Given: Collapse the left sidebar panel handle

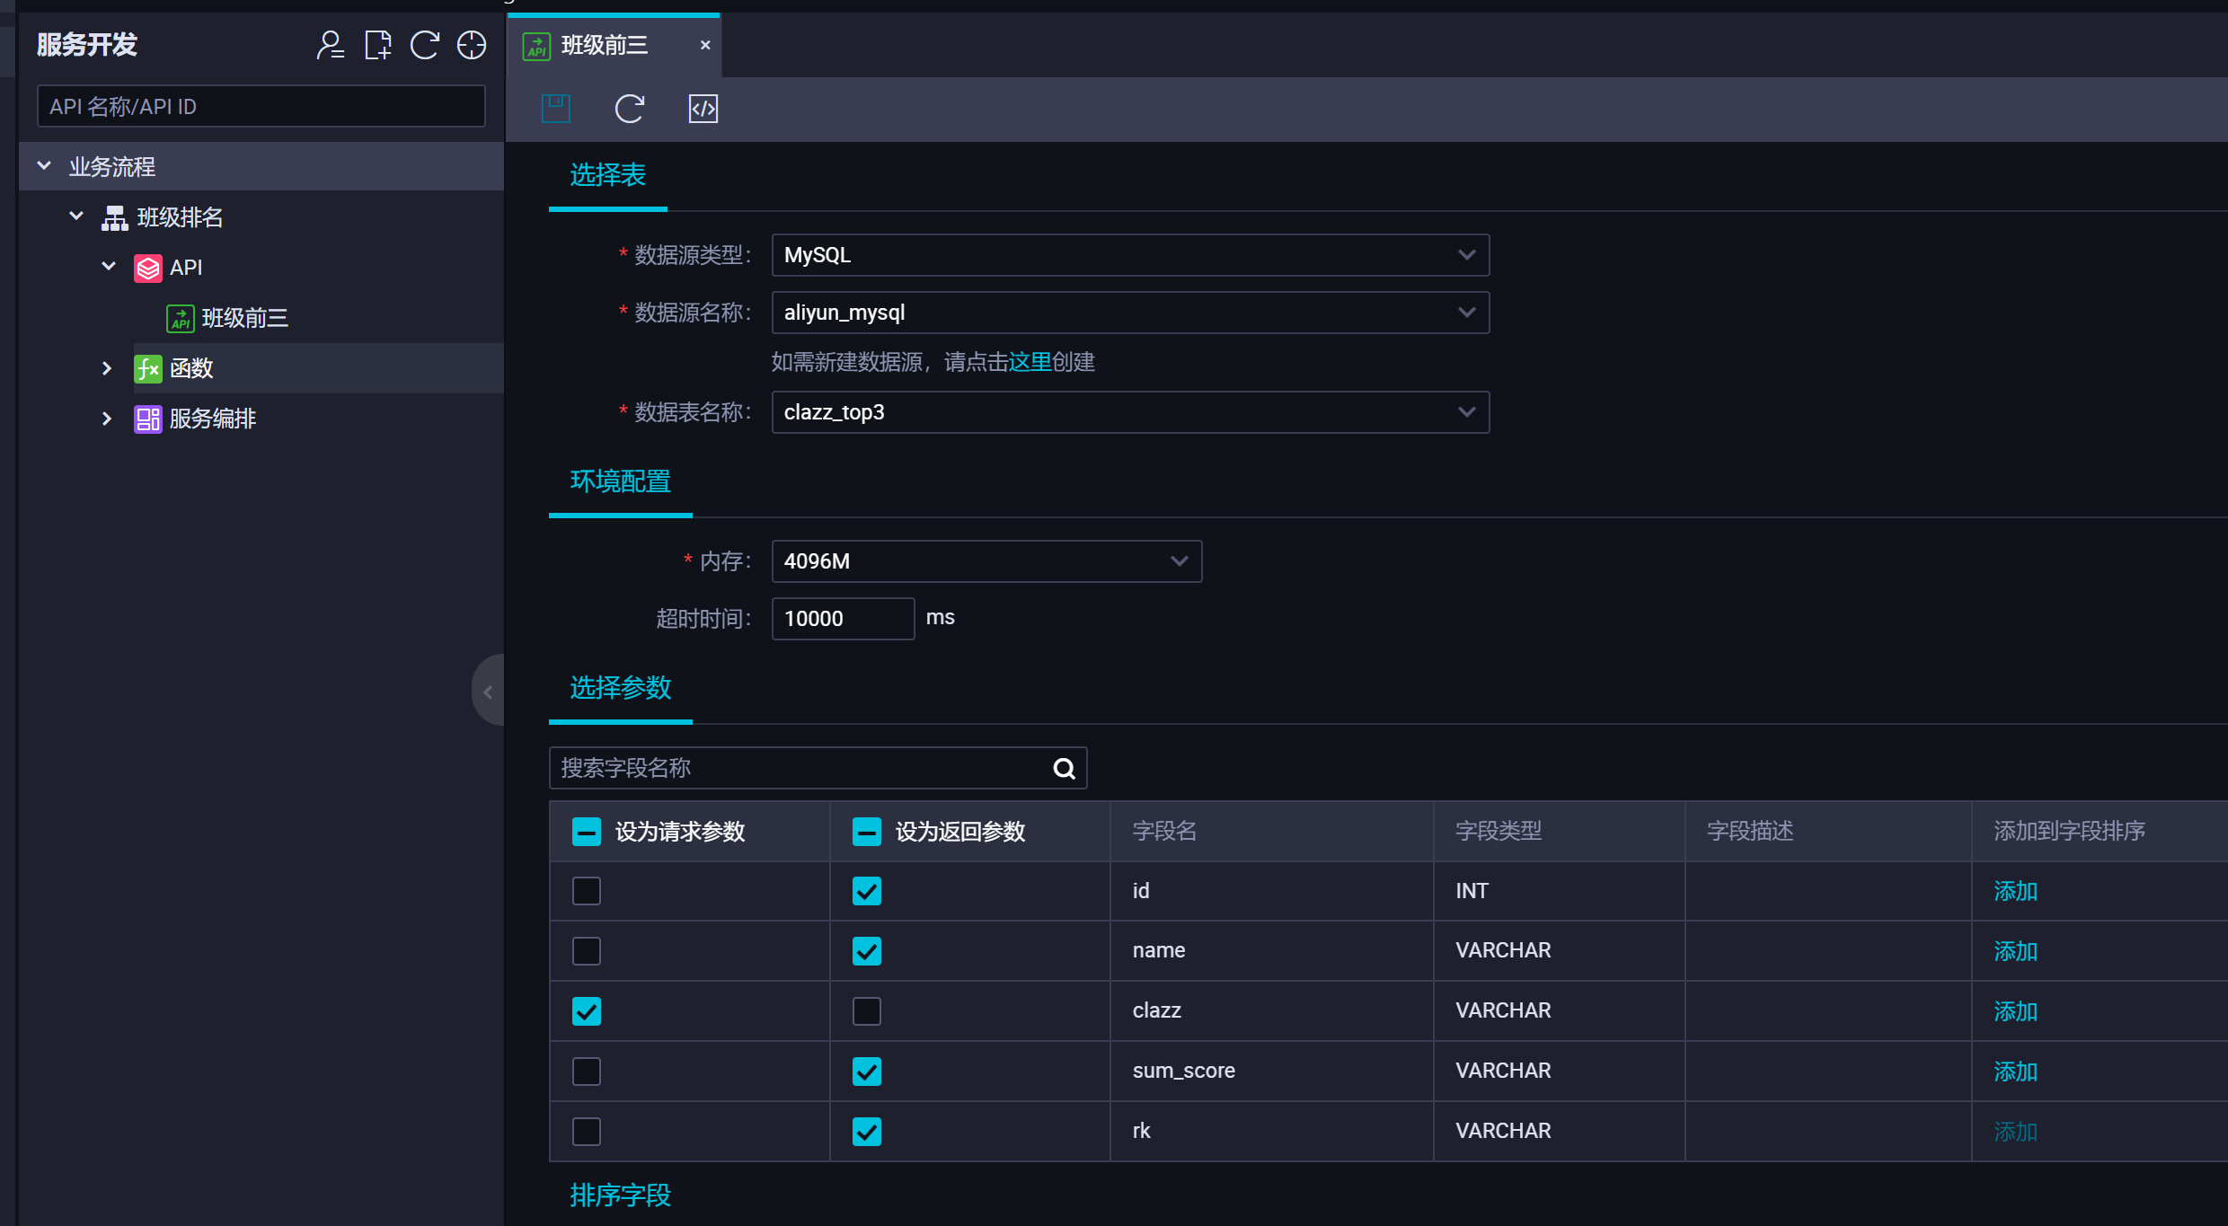Looking at the screenshot, I should (488, 691).
